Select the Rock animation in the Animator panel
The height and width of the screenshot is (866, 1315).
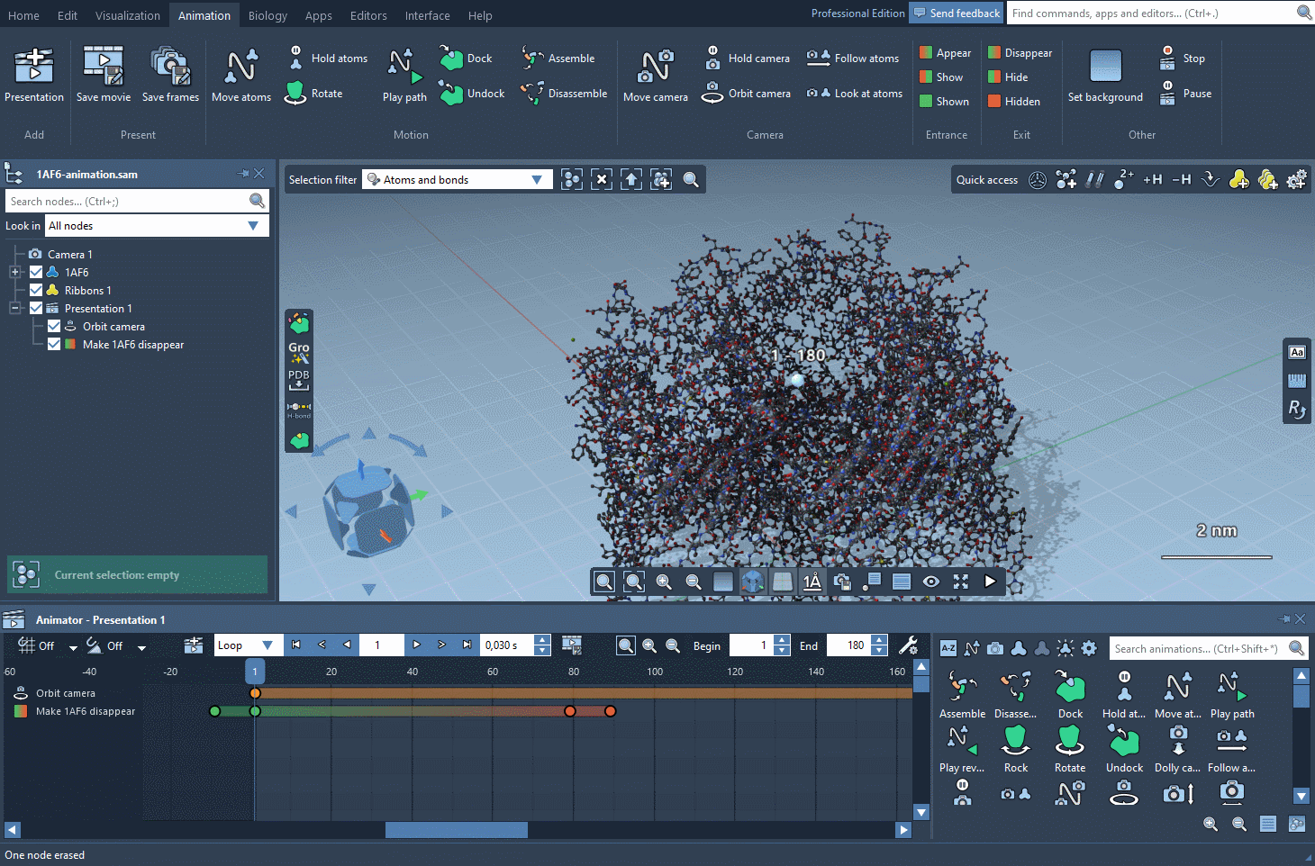(1015, 745)
